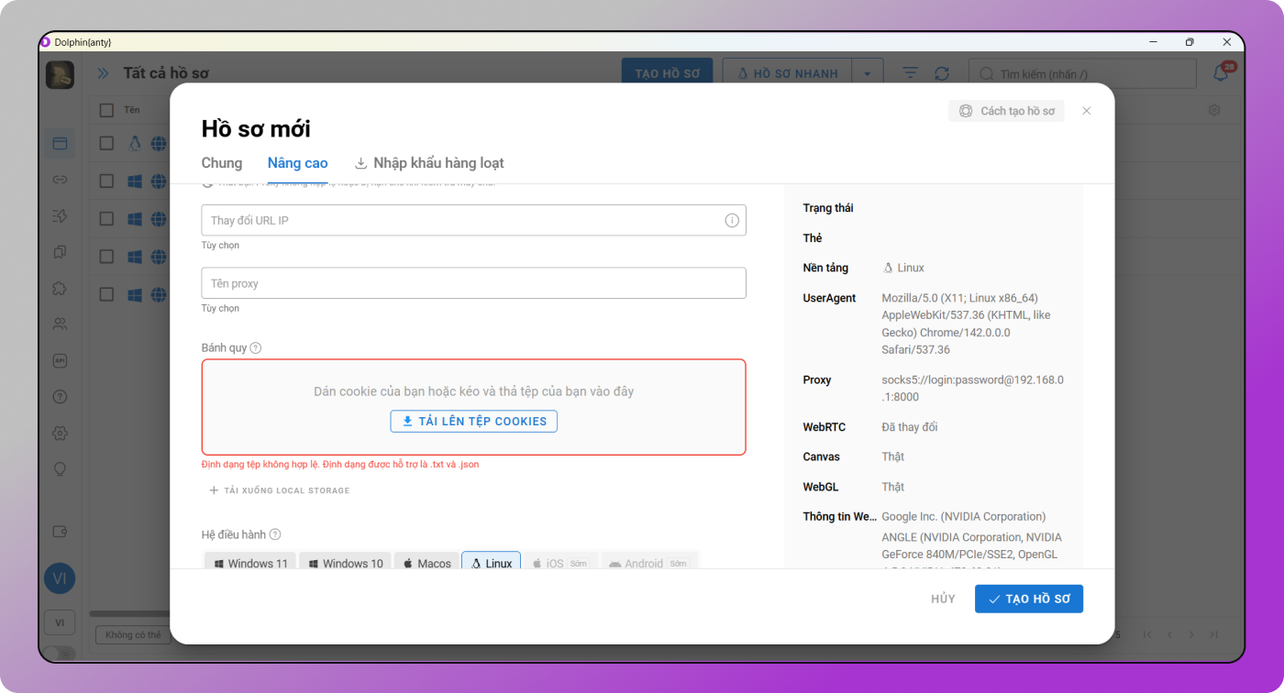Click the help question mark icon in sidebar
This screenshot has width=1284, height=693.
pos(60,396)
